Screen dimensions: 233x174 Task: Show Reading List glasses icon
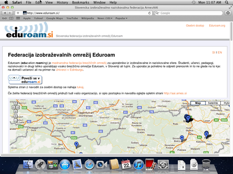click(x=4, y=18)
